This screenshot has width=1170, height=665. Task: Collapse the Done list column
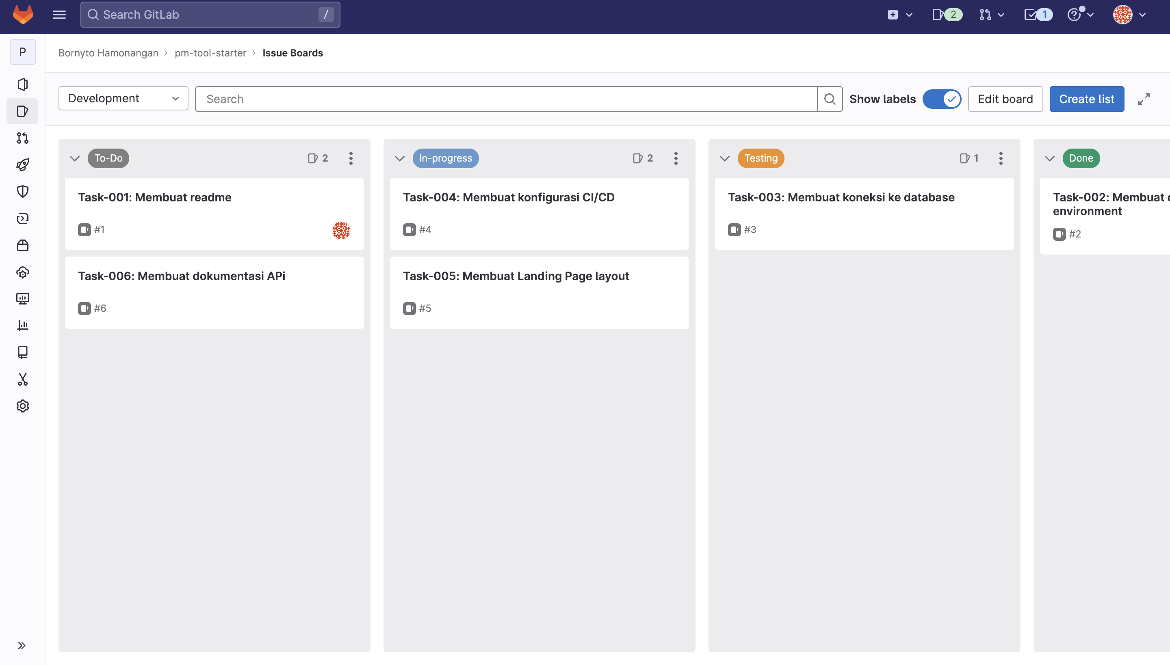coord(1049,158)
